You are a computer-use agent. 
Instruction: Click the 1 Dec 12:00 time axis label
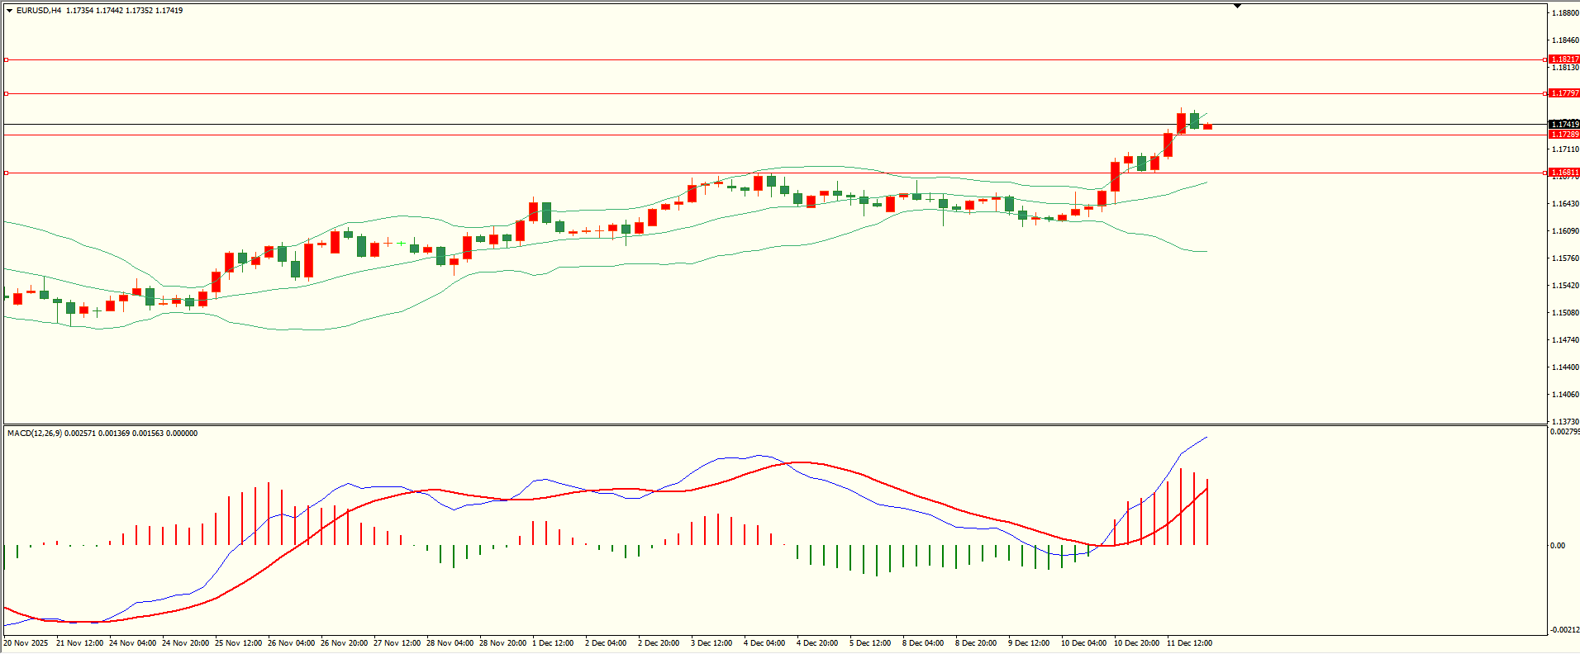click(553, 643)
